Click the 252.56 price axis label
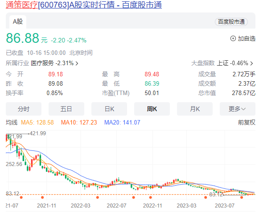The height and width of the screenshot is (212, 259). point(14,164)
